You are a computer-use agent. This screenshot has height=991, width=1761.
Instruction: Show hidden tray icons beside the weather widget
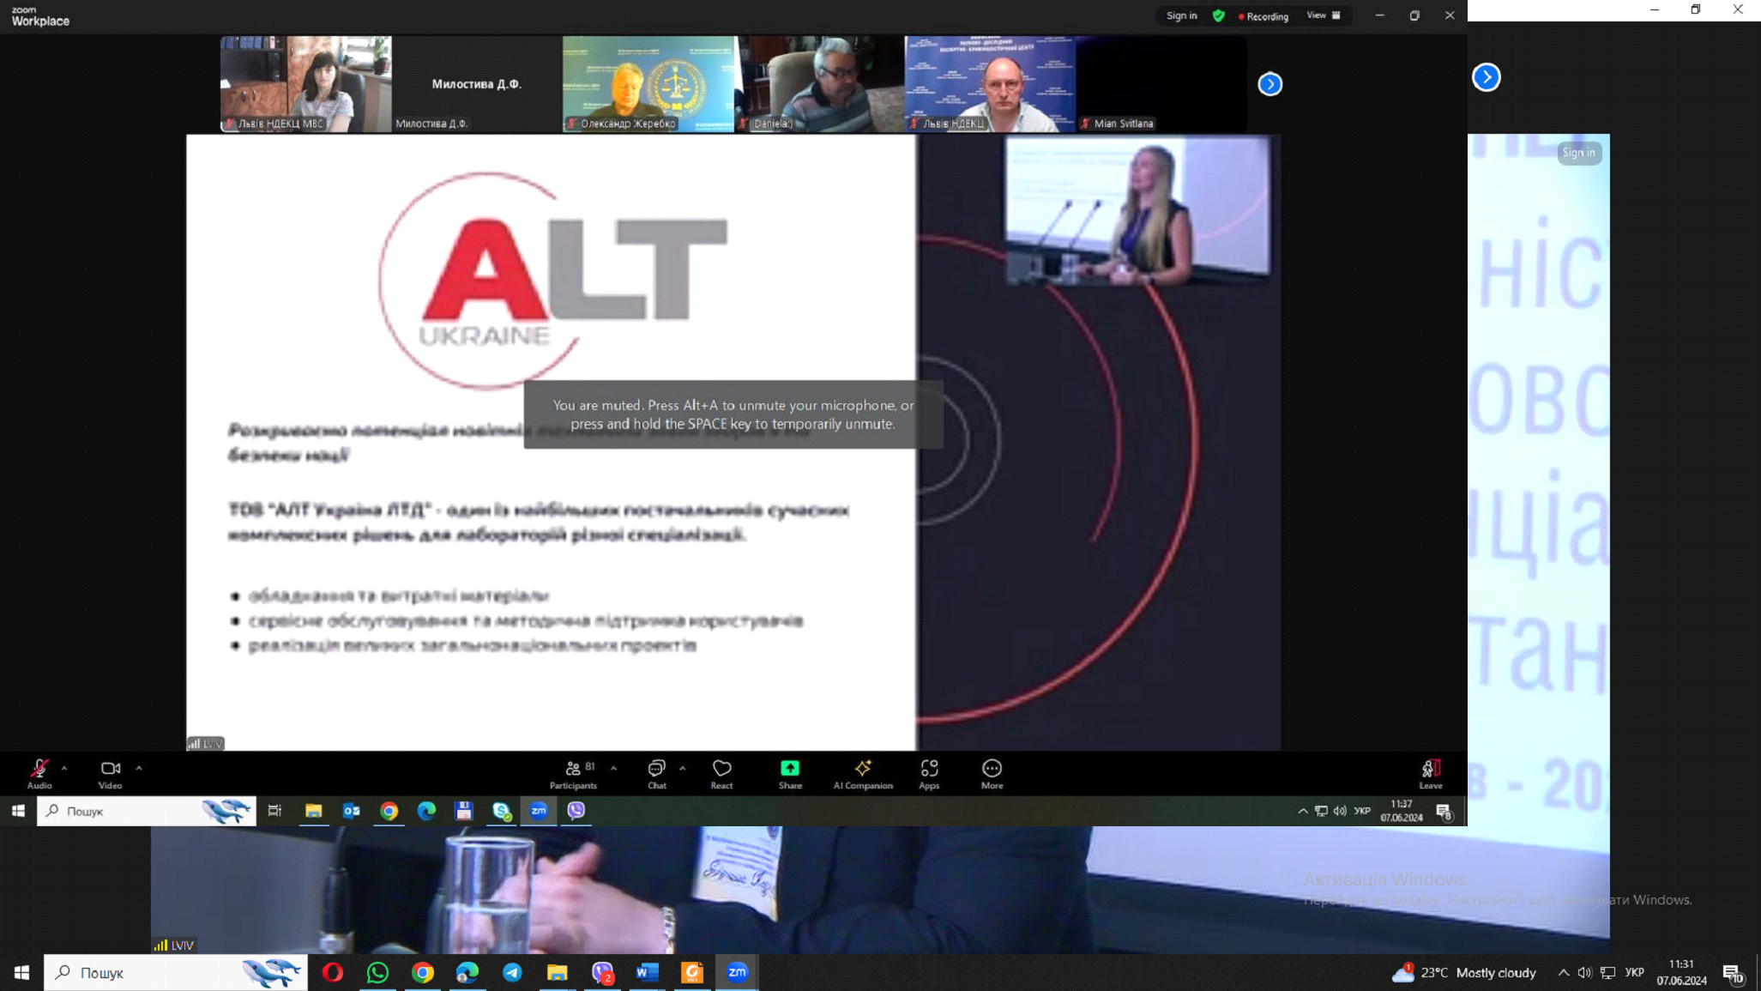click(1563, 972)
